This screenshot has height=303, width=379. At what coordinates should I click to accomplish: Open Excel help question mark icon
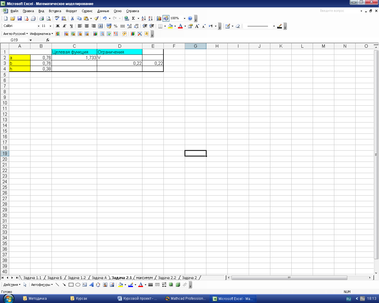click(x=190, y=18)
